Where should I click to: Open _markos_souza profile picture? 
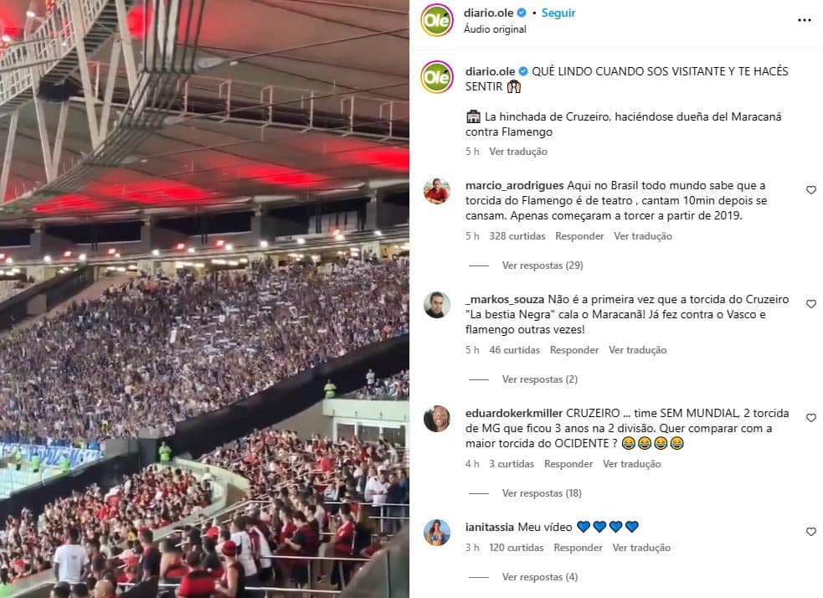pos(437,305)
